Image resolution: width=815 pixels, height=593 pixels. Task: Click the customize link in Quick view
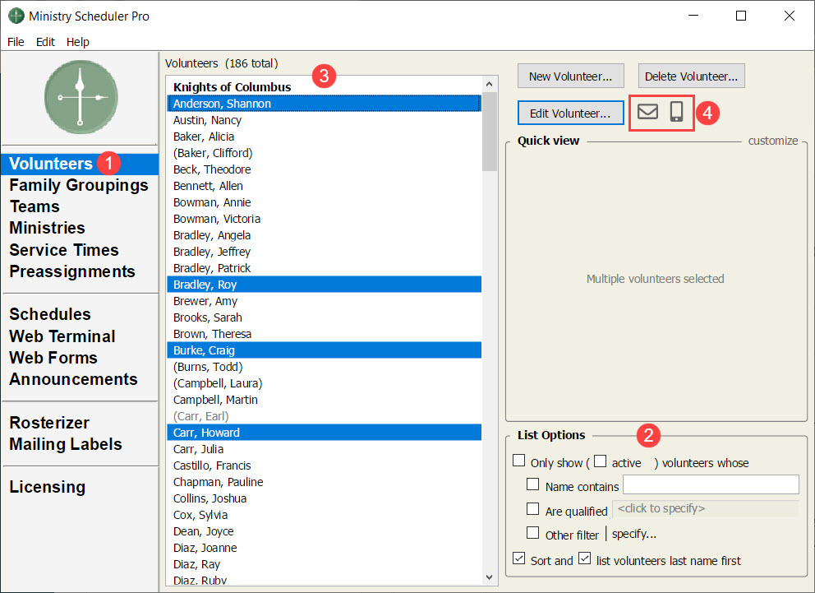click(x=772, y=141)
